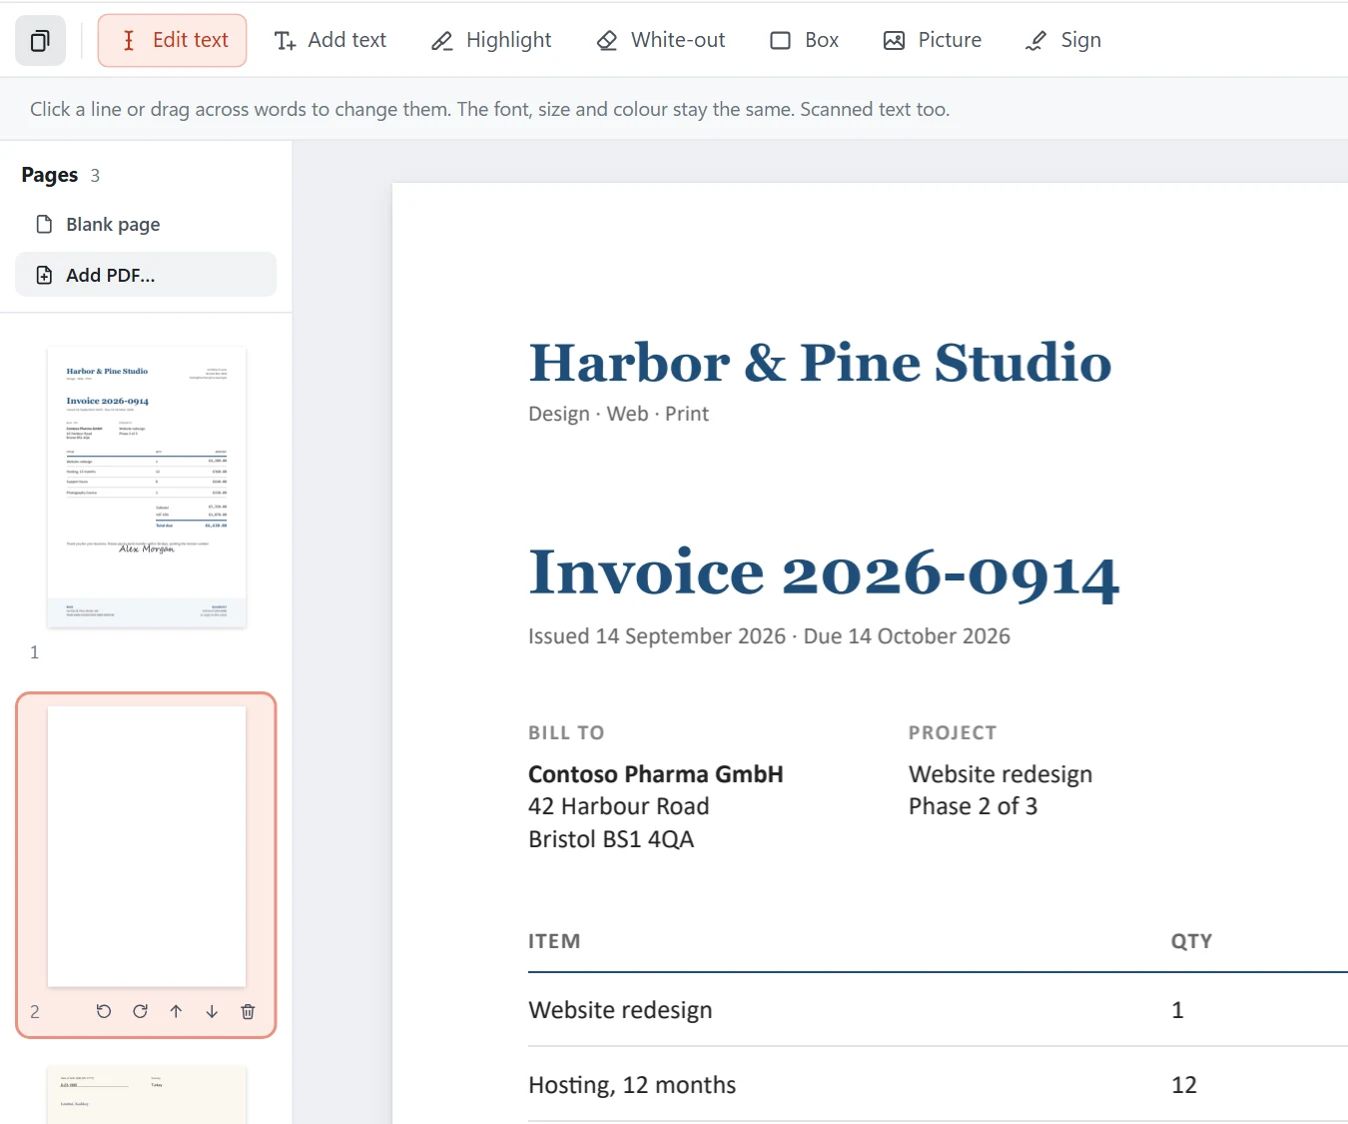Click the issued and due date line
The height and width of the screenshot is (1124, 1348).
(769, 636)
